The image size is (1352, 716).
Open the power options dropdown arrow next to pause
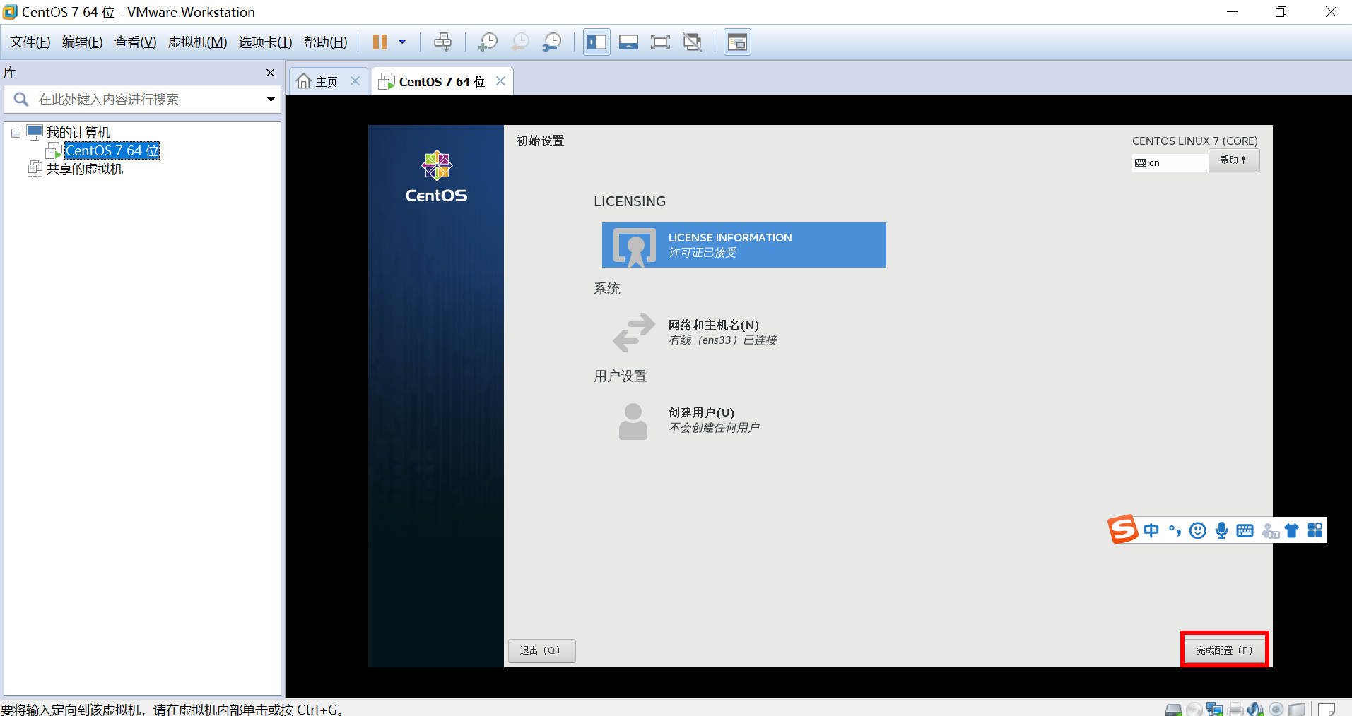[x=402, y=42]
